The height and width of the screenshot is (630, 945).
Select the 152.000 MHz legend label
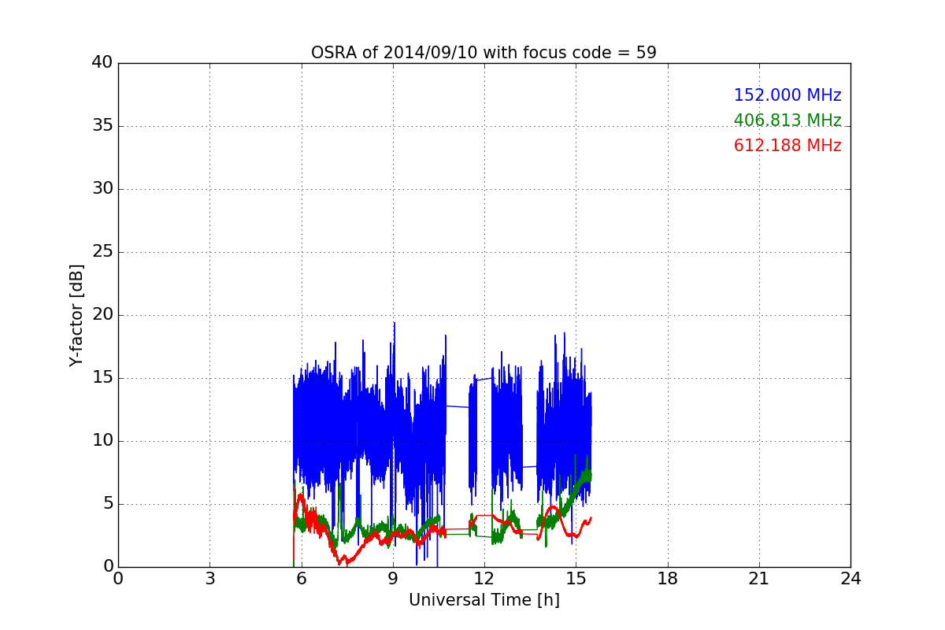pos(787,95)
